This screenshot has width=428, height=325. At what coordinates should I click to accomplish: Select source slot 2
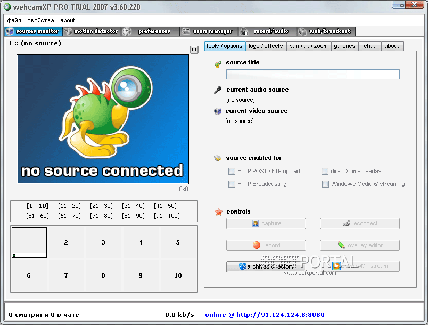[66, 242]
